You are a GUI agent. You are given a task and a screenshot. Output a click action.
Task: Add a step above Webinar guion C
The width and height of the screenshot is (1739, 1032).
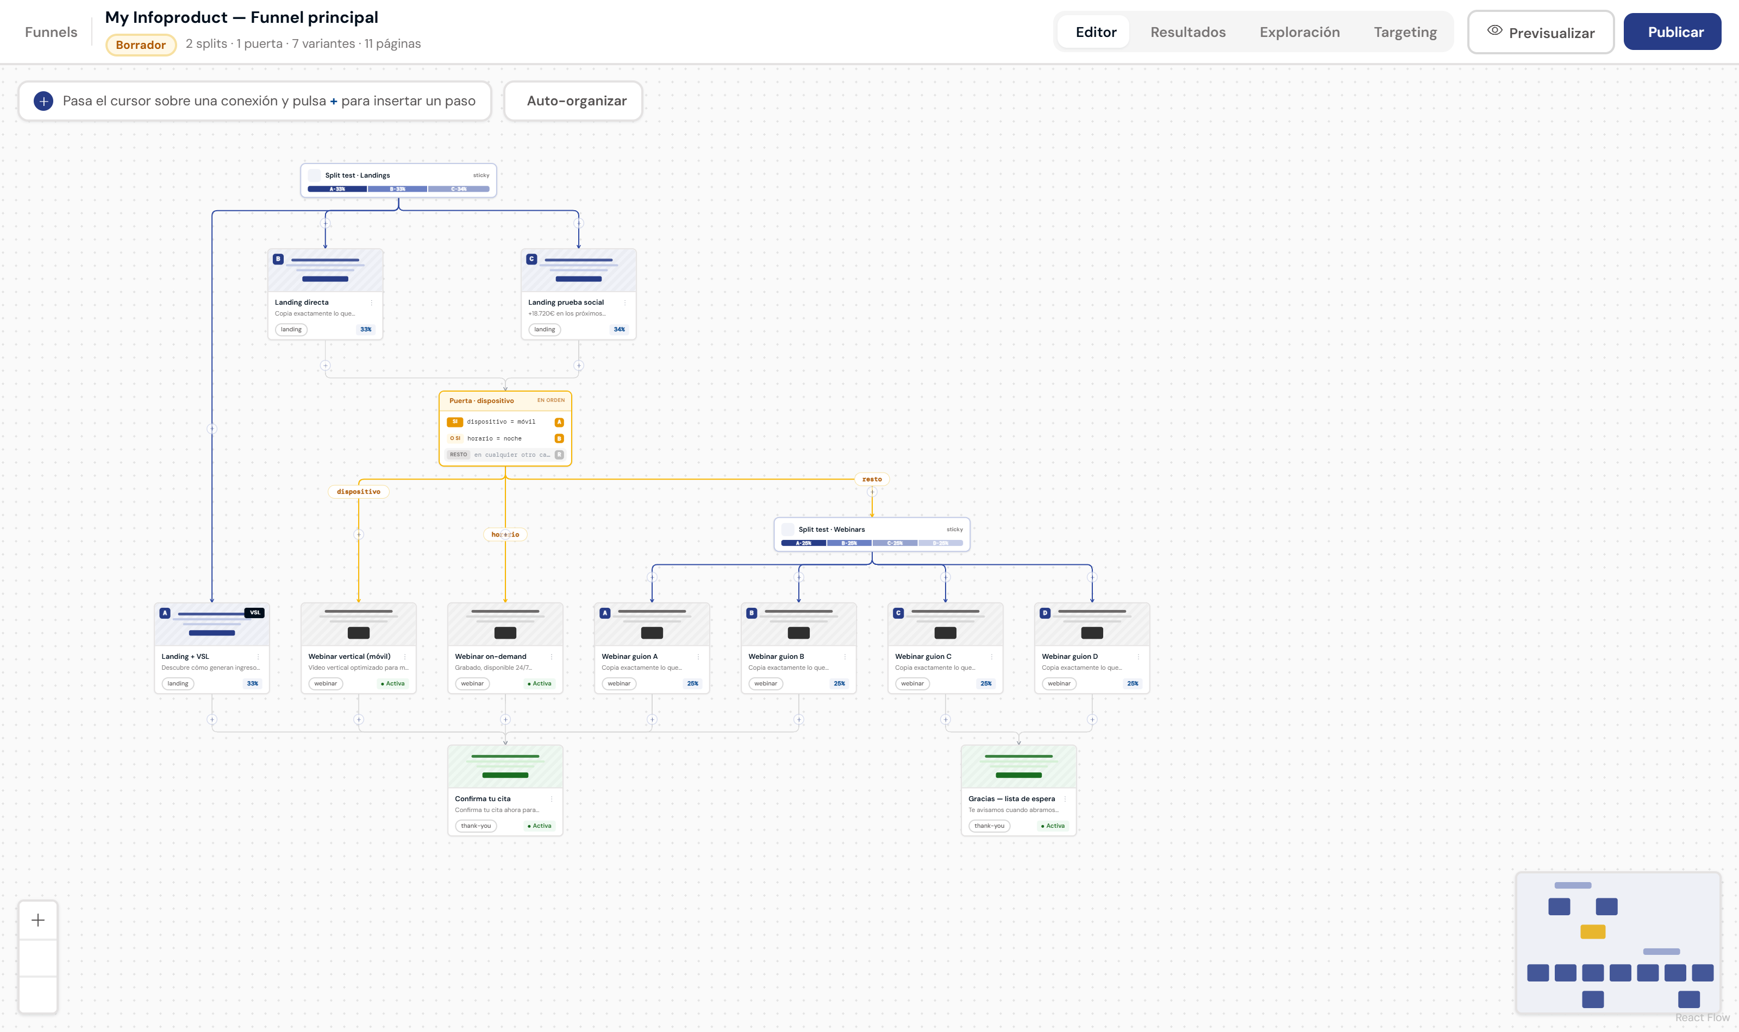pos(946,577)
